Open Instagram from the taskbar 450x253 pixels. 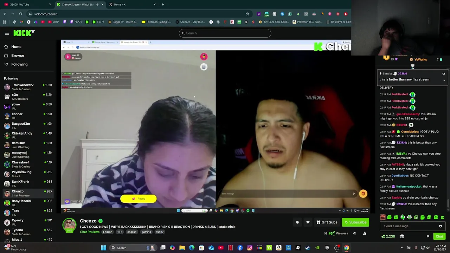point(250,248)
